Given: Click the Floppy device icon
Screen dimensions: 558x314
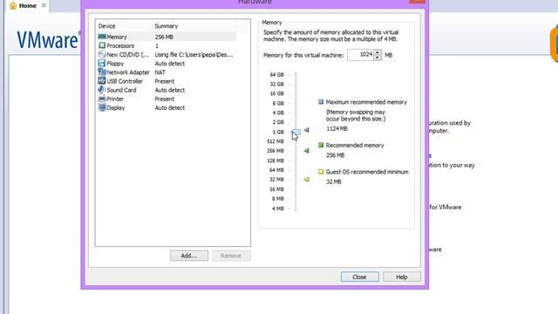Looking at the screenshot, I should click(x=102, y=64).
